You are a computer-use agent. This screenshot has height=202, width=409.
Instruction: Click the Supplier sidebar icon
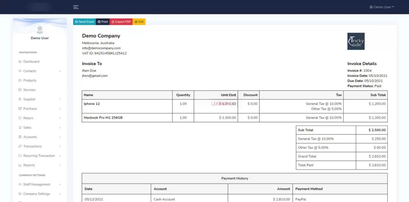[x=20, y=99]
